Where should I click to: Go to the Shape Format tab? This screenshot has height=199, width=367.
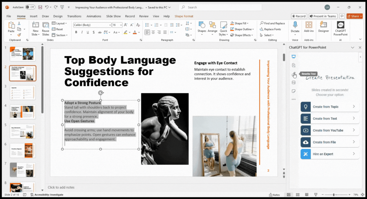pyautogui.click(x=184, y=16)
